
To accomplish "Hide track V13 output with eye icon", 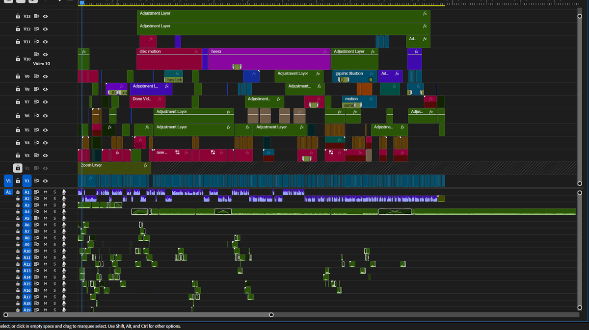I will point(45,16).
